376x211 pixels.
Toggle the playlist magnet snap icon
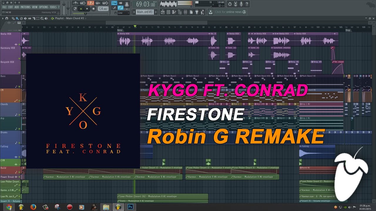point(7,18)
